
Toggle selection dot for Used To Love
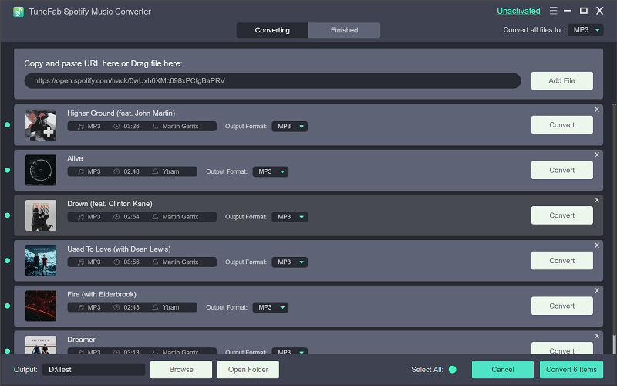click(8, 260)
